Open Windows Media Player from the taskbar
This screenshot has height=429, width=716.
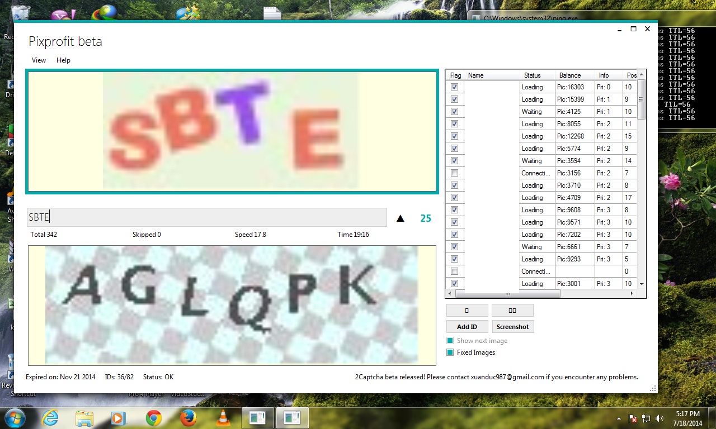[x=119, y=418]
